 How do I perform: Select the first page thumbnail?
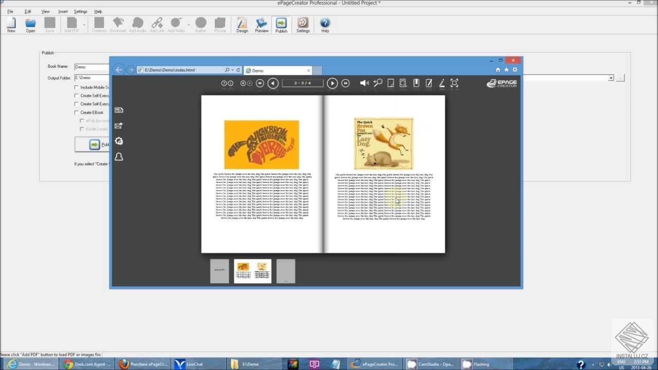tap(220, 271)
